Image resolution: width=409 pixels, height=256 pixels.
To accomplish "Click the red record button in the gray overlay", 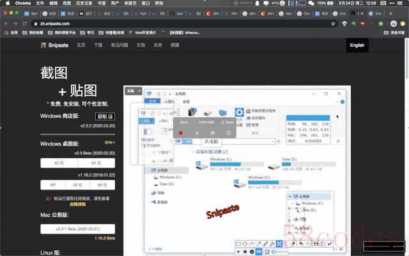I will point(181,132).
